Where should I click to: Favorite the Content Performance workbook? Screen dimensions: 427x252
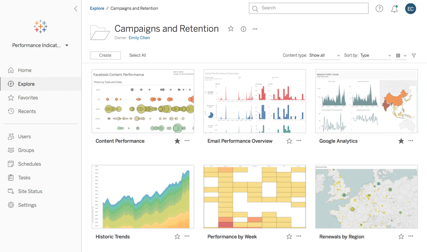177,141
